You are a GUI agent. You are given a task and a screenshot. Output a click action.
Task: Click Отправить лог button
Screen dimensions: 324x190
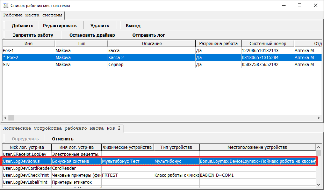(149, 35)
